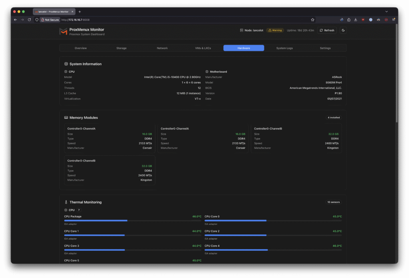409x278 pixels.
Task: Toggle dark mode with the moon button
Action: 343,30
